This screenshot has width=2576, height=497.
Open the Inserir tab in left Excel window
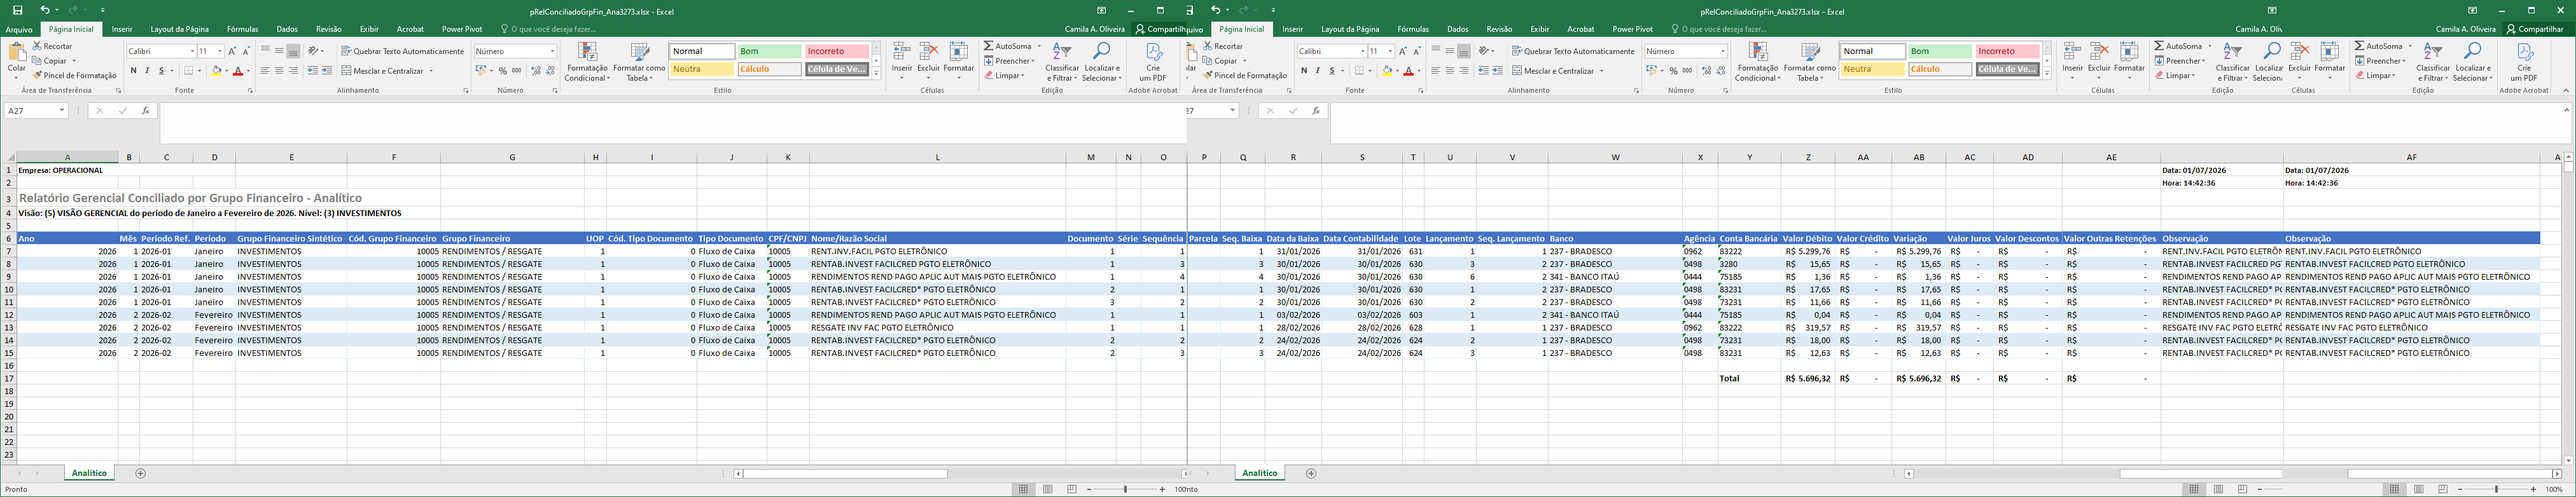pos(122,29)
